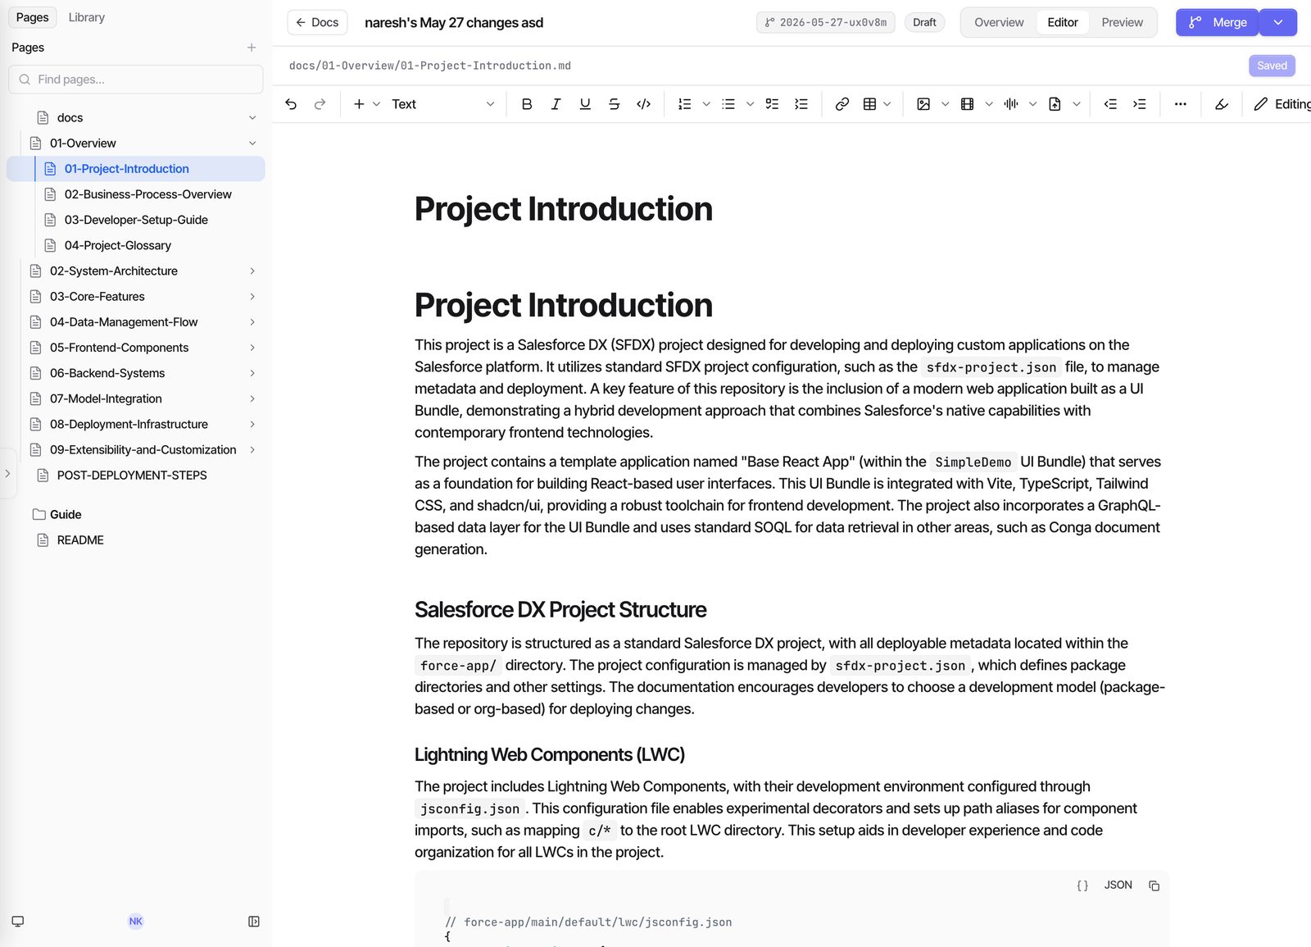
Task: Open the README page
Action: 80,540
